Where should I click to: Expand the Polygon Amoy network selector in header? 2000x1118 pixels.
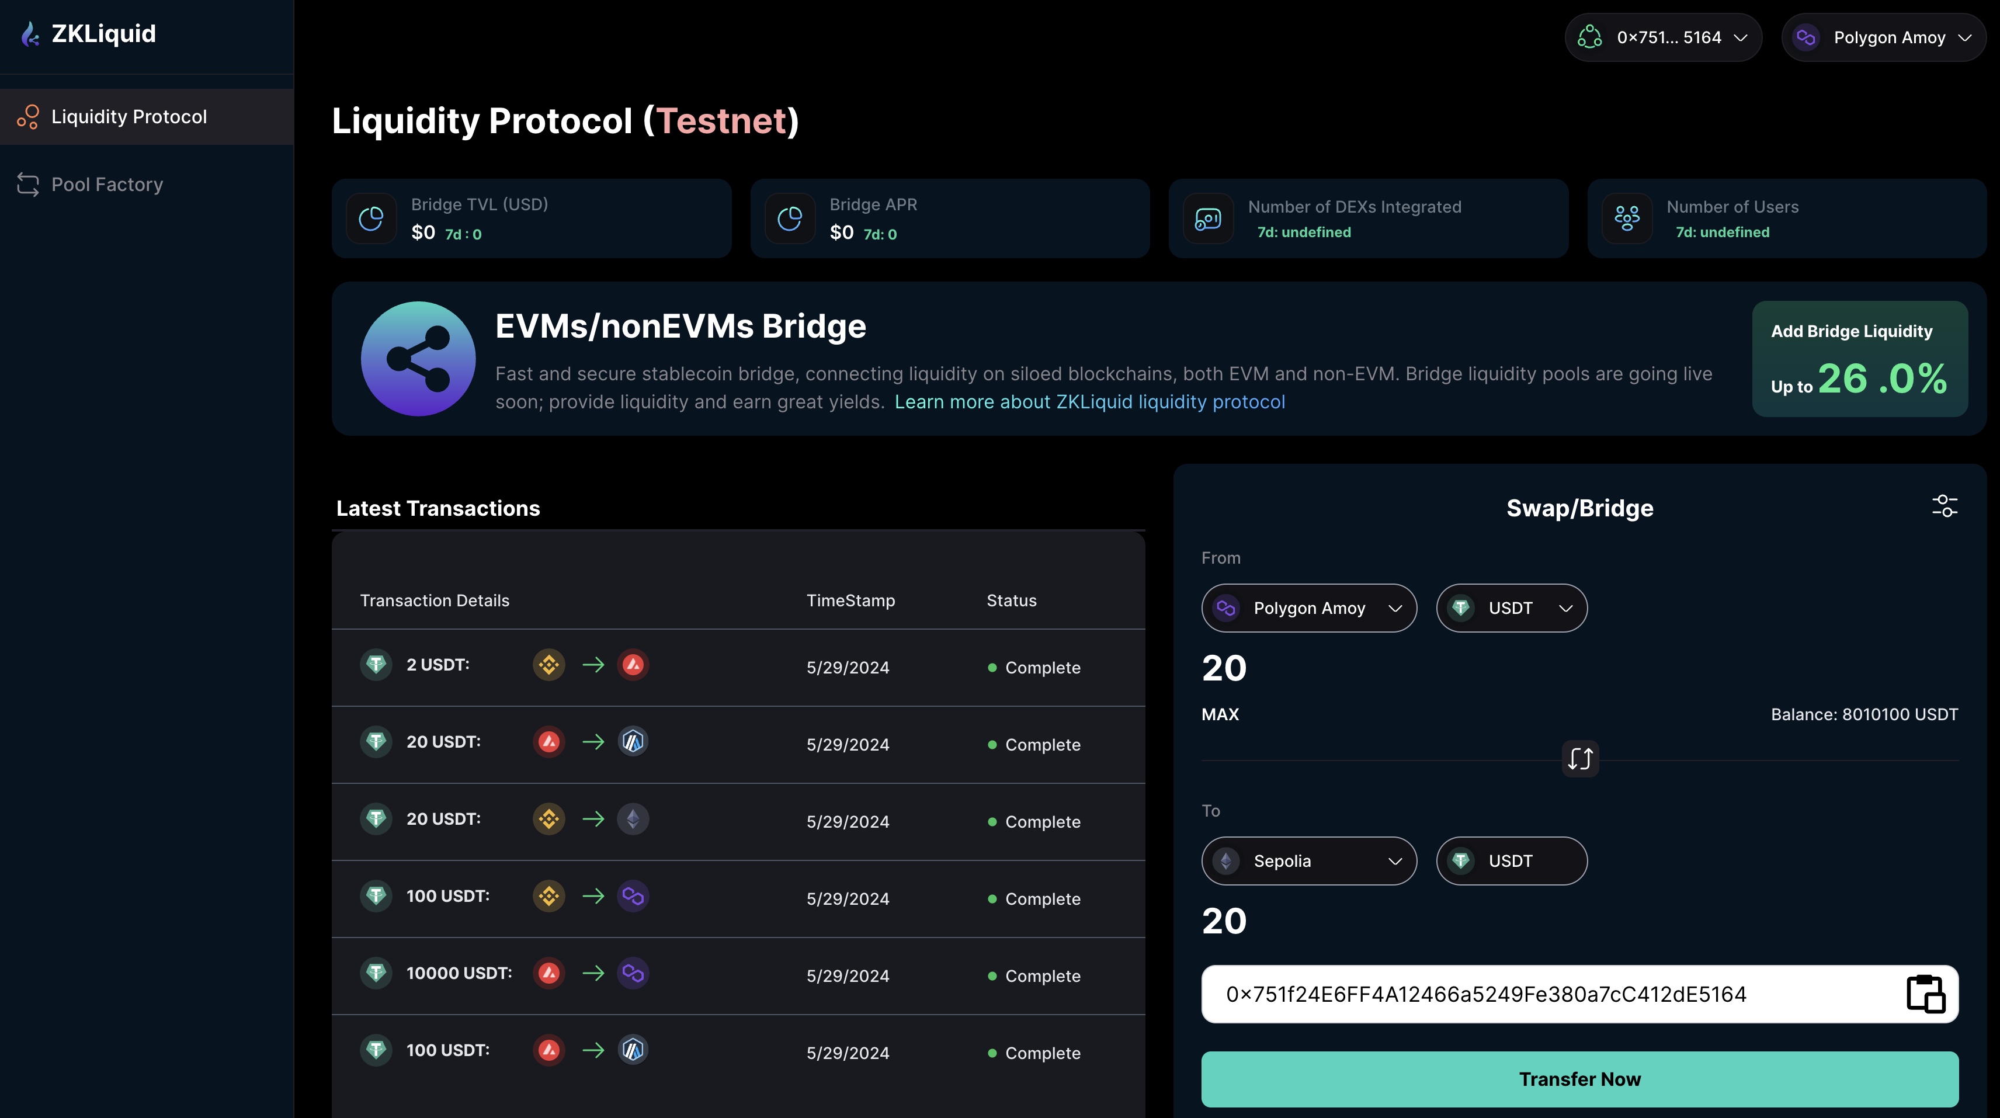[x=1884, y=37]
